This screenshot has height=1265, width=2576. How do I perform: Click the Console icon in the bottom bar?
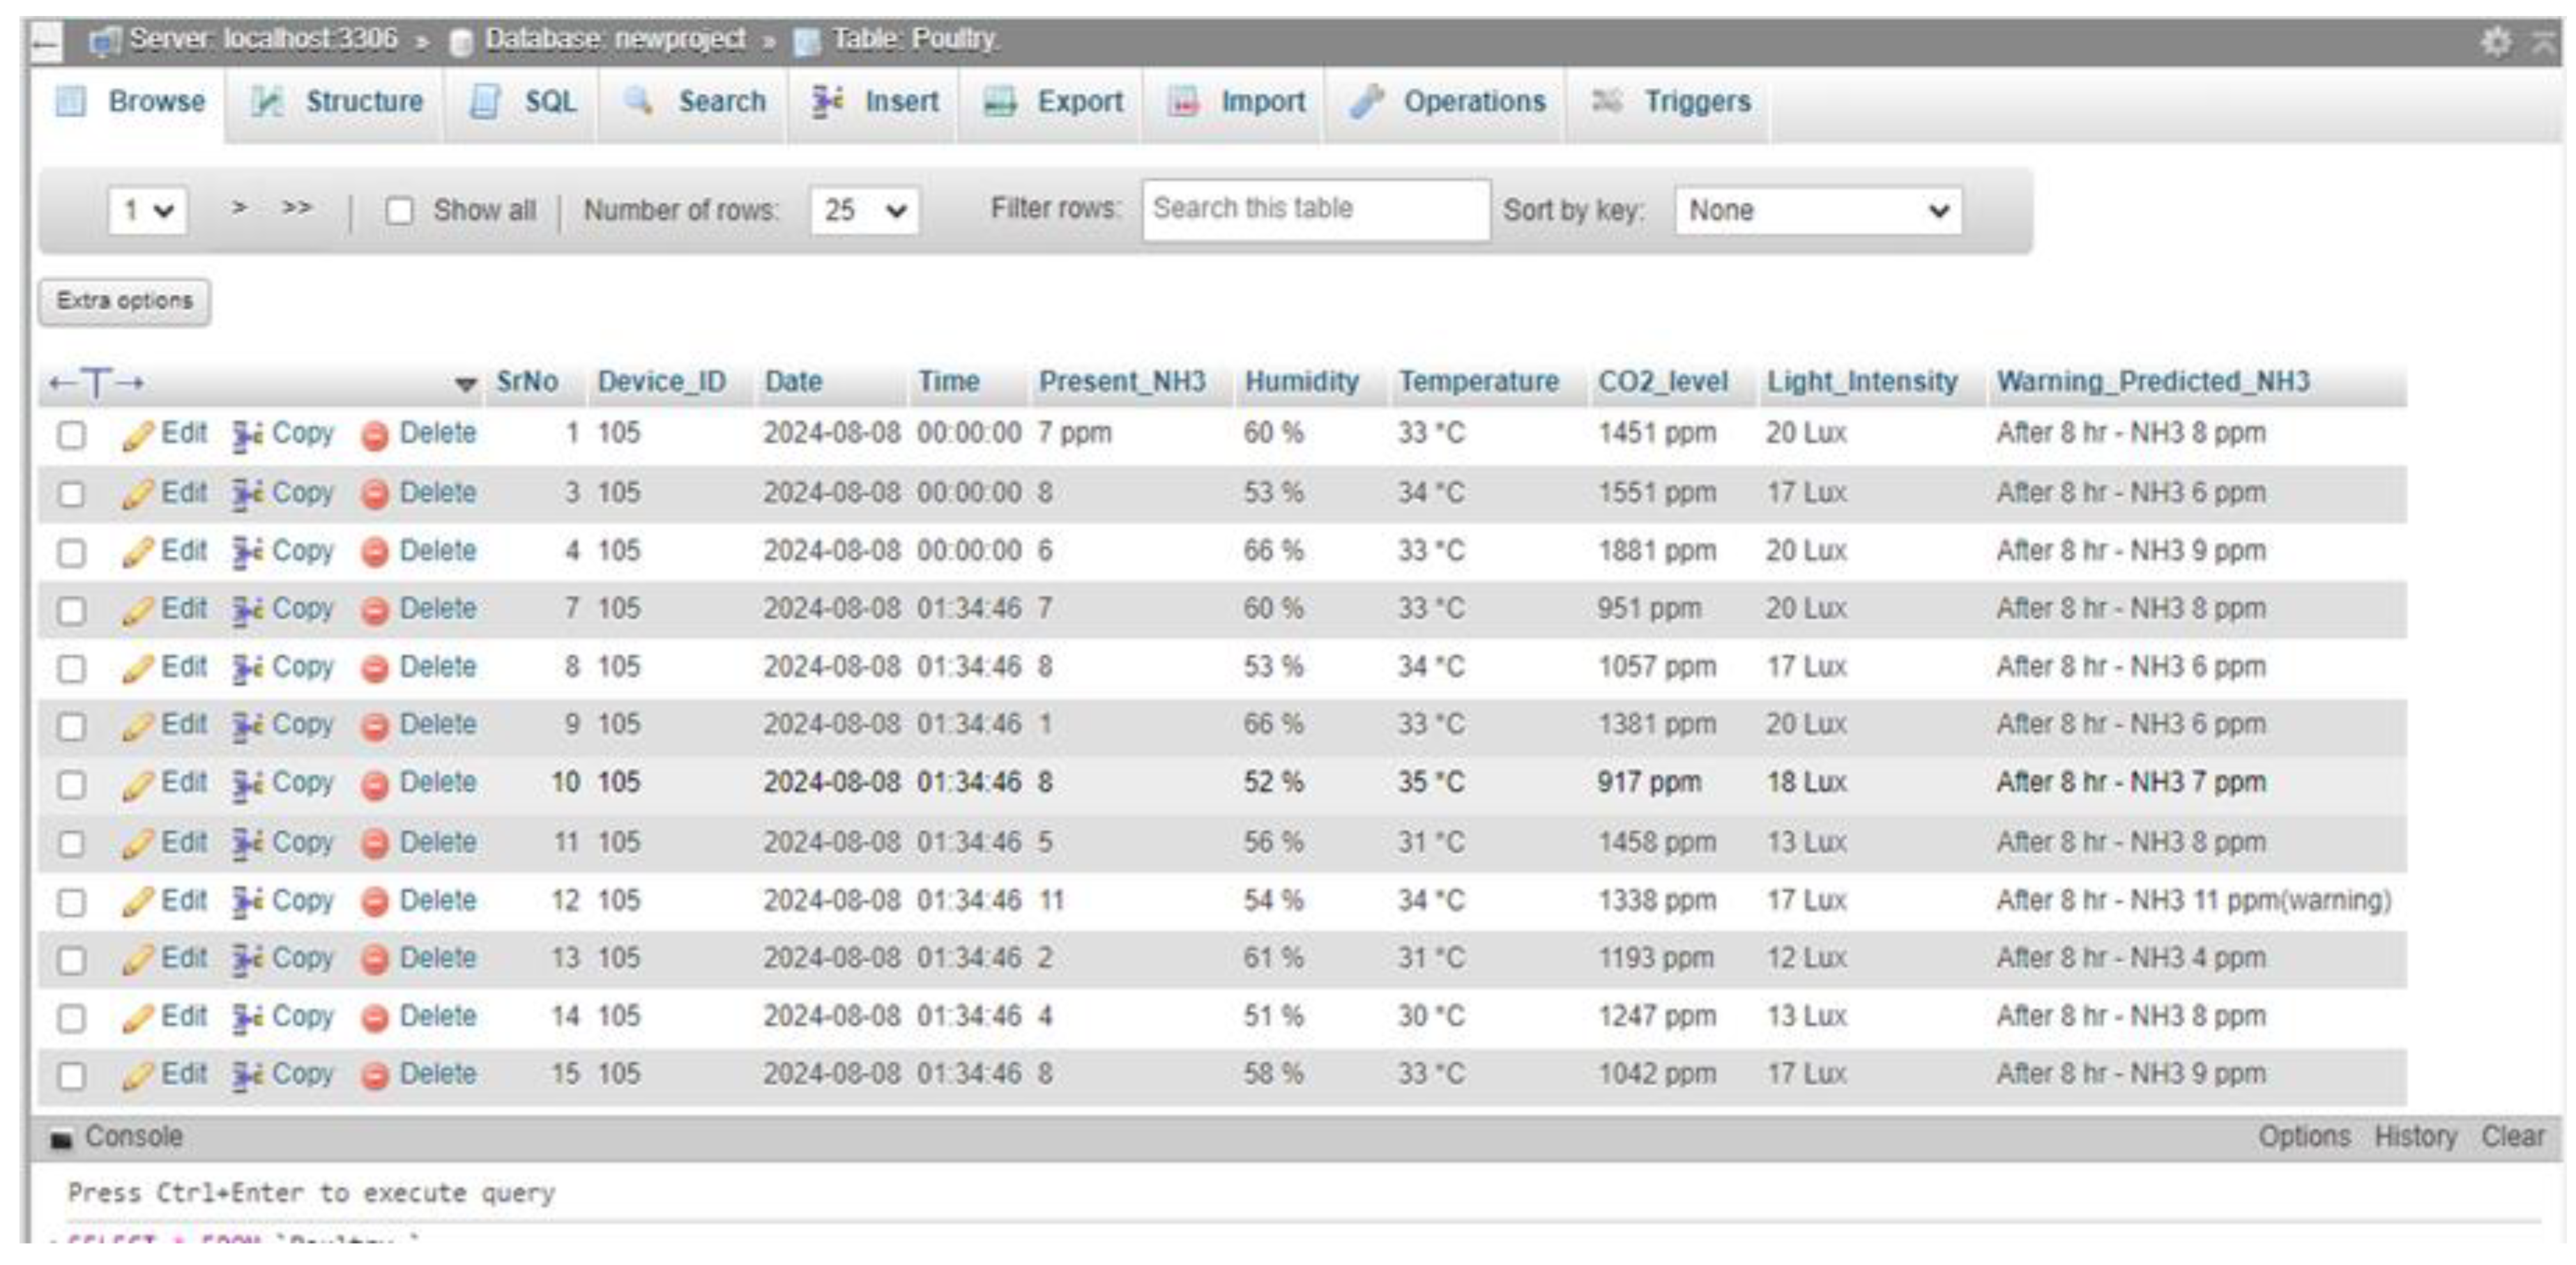[x=62, y=1139]
